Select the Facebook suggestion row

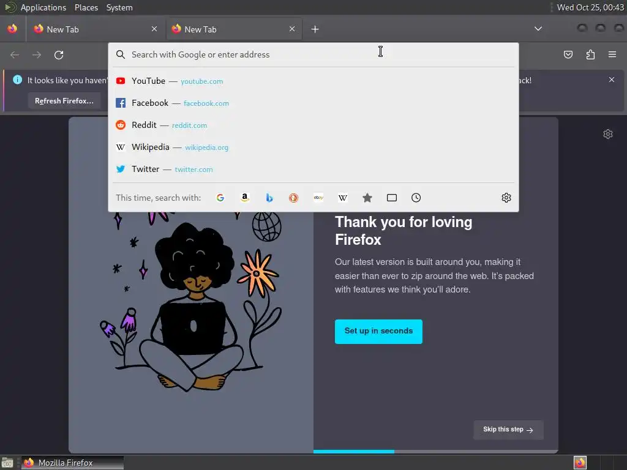[x=313, y=103]
